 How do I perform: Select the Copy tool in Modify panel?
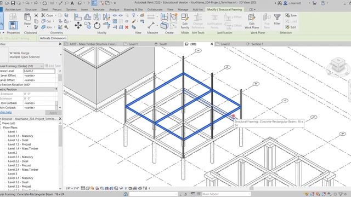coord(88,26)
